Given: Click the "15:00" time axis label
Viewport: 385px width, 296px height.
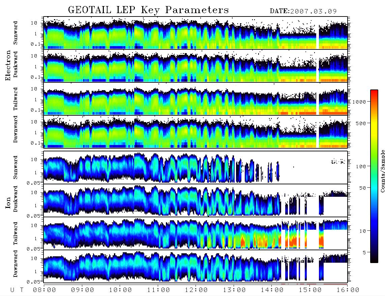Looking at the screenshot, I should point(310,290).
